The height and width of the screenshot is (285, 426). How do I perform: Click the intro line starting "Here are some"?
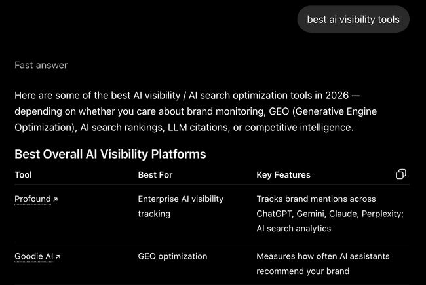[187, 96]
